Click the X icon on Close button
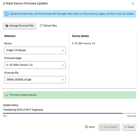Screen dimensions: 138x132 click(125, 127)
